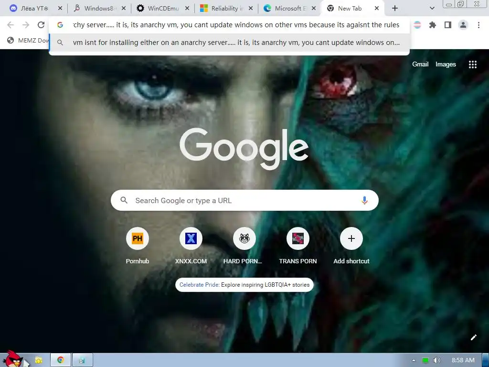Image resolution: width=489 pixels, height=367 pixels.
Task: Go forward to the next page
Action: click(26, 25)
